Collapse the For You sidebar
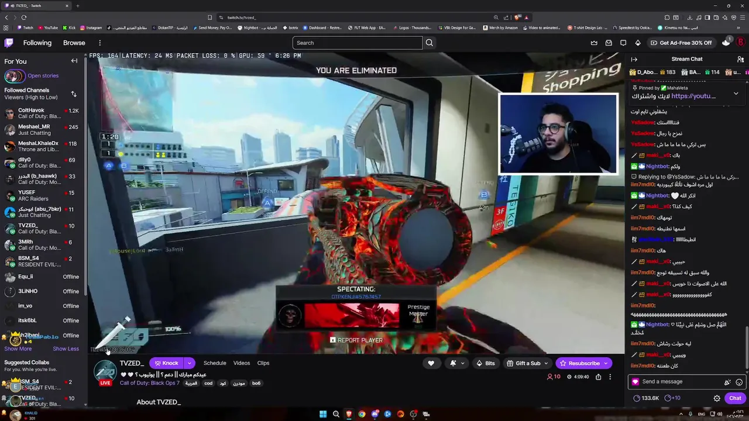This screenshot has height=421, width=749. pyautogui.click(x=74, y=61)
